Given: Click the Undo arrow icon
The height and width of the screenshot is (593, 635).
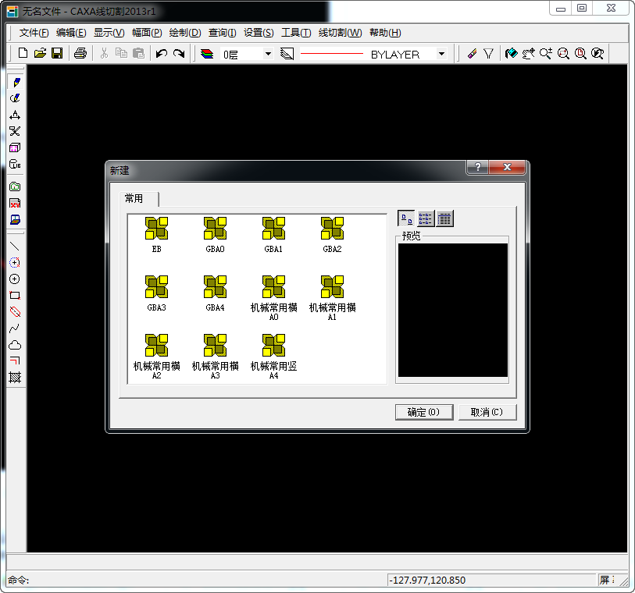Looking at the screenshot, I should click(162, 53).
